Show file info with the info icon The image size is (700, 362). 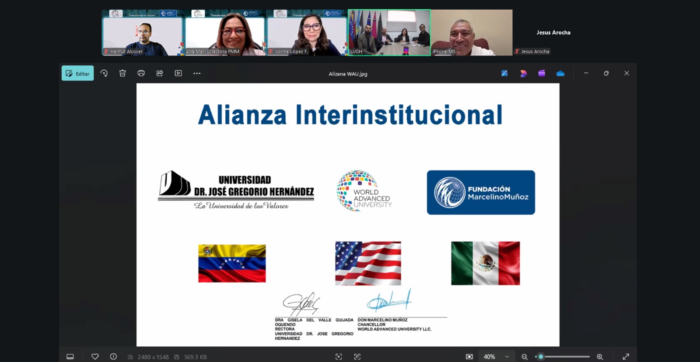click(113, 357)
